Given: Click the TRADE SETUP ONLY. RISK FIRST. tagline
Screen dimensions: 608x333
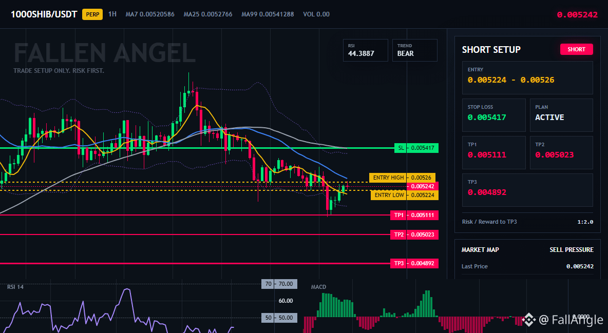Looking at the screenshot, I should click(59, 71).
